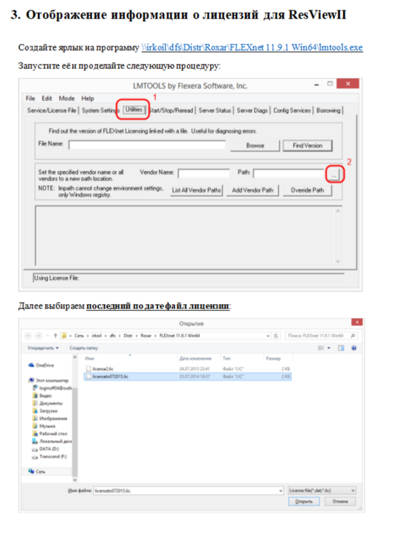Open the lmtools.exe network path link
This screenshot has width=396, height=538.
(252, 48)
